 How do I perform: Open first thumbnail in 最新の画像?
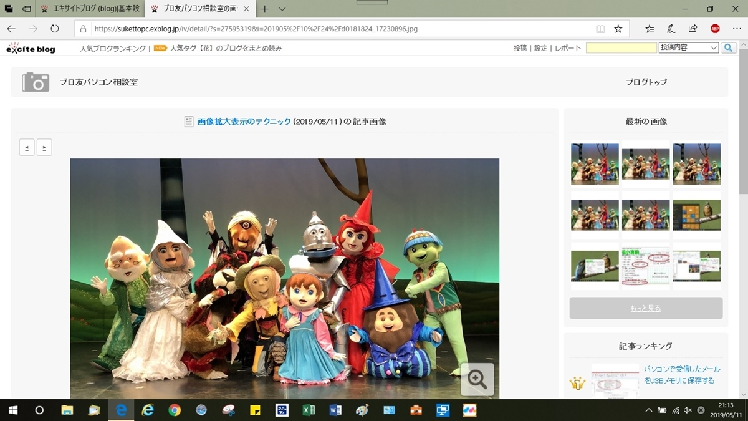pos(595,164)
